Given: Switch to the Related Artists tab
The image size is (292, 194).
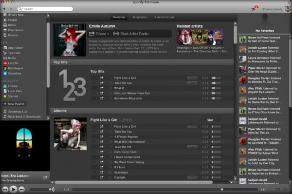Looking at the screenshot, I should point(164,17).
